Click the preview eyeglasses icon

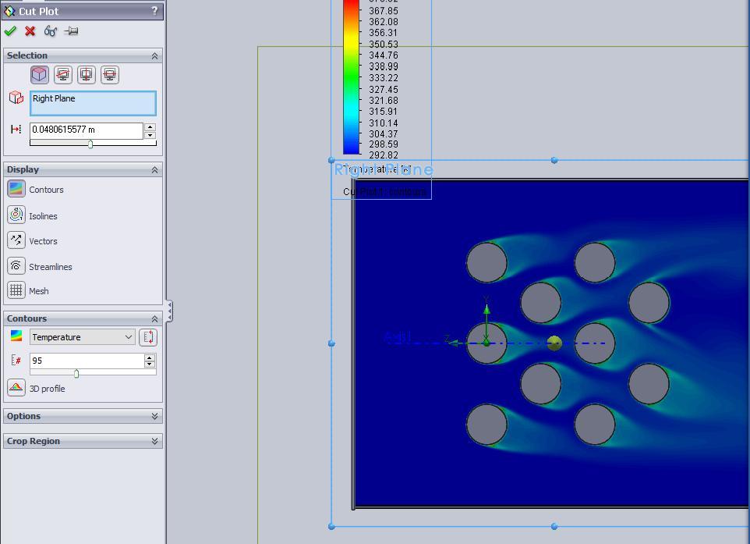coord(50,31)
